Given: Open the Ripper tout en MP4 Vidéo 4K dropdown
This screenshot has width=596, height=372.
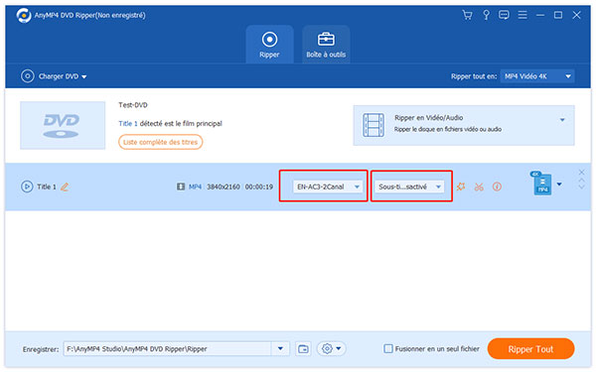Looking at the screenshot, I should (537, 76).
